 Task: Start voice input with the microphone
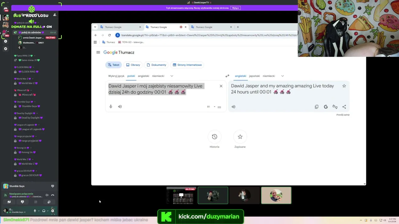111,107
